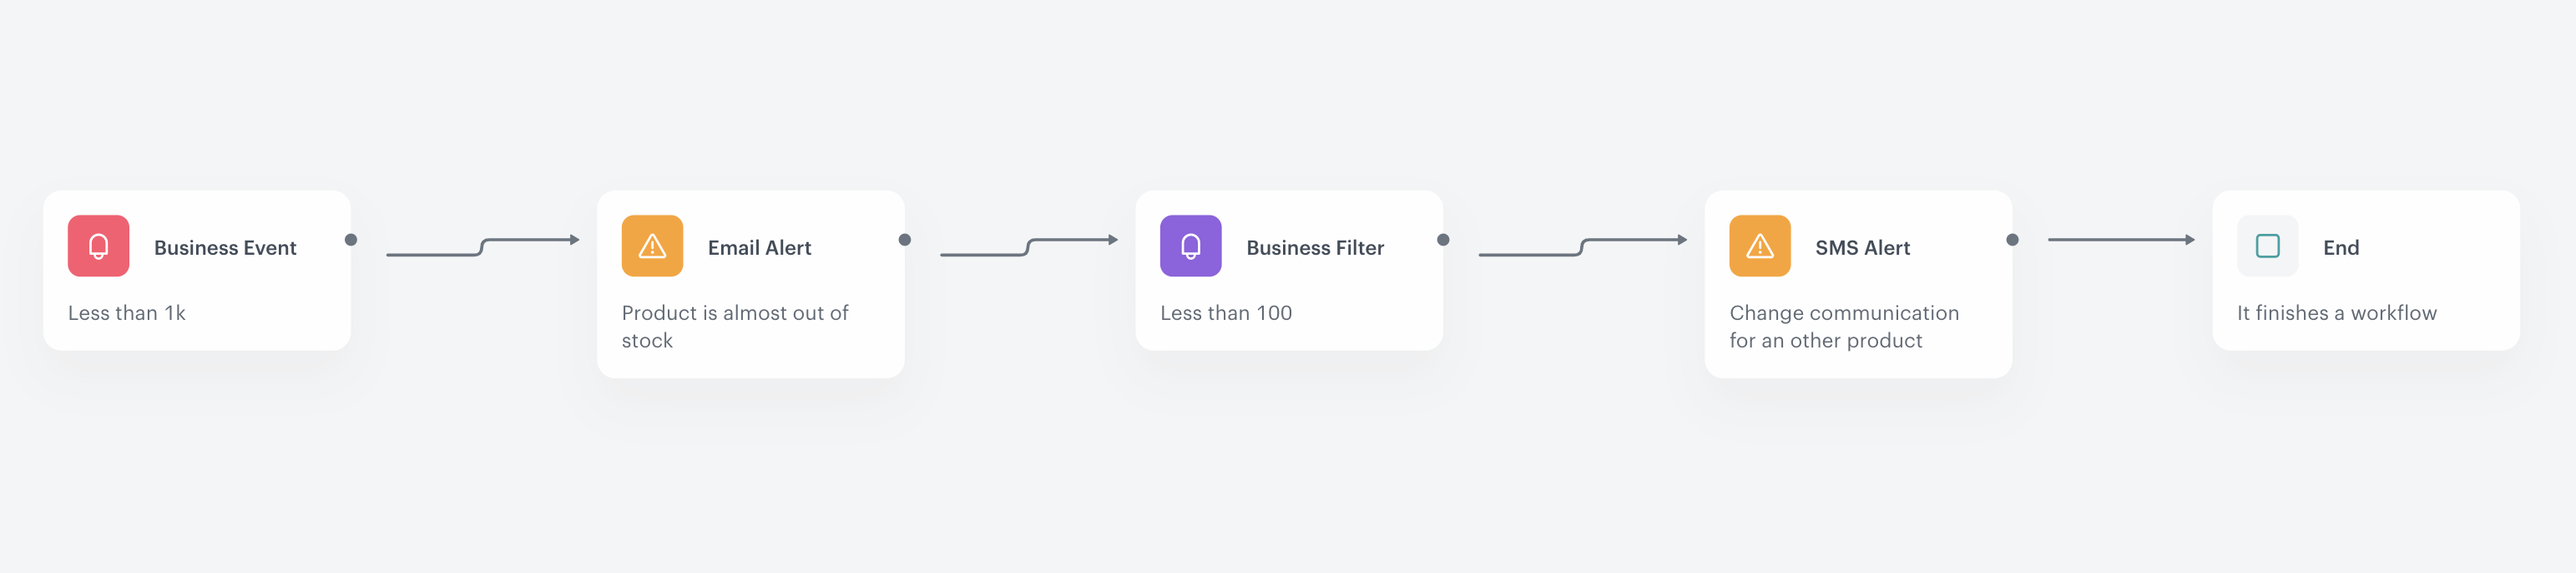Select the orange warning icon on Email Alert
This screenshot has height=573, width=2576.
pos(652,246)
